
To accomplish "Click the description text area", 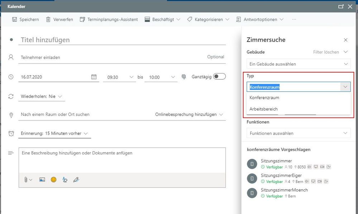I will click(x=122, y=160).
